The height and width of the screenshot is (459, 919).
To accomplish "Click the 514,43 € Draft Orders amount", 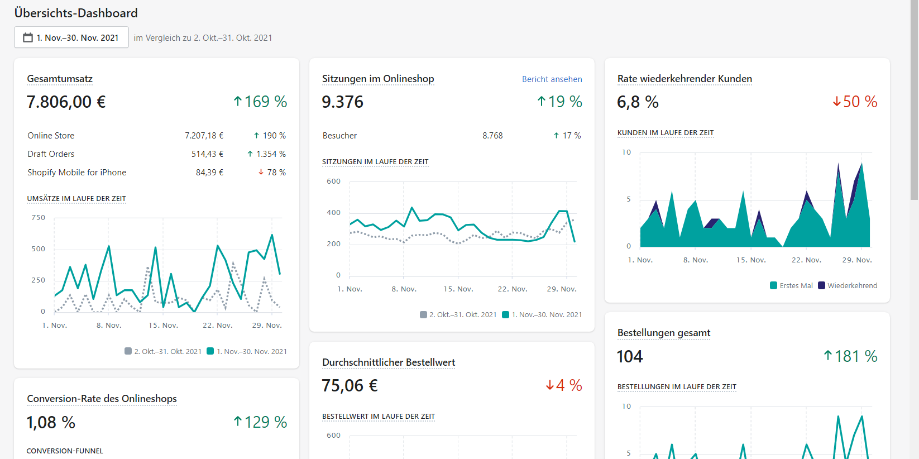I will (207, 154).
